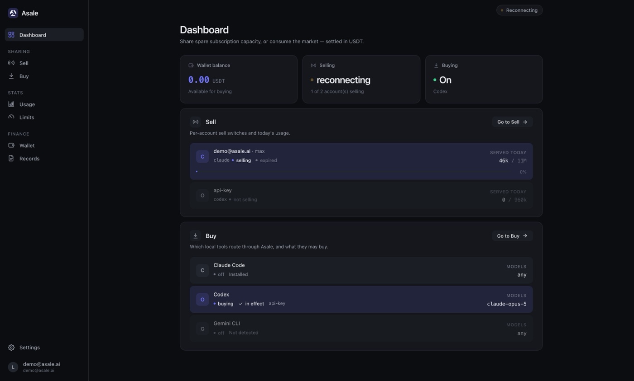Screen dimensions: 634x381
Task: Click the 46k / 11M served value
Action: pyautogui.click(x=513, y=161)
